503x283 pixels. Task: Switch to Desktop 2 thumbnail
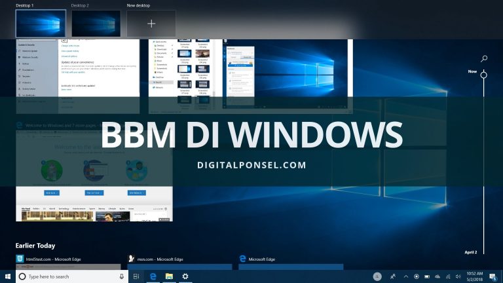[96, 24]
